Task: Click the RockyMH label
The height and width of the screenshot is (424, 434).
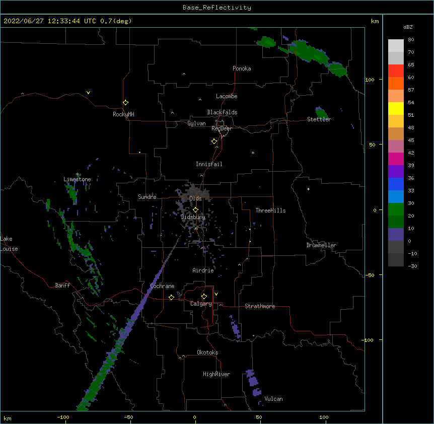Action: tap(123, 114)
